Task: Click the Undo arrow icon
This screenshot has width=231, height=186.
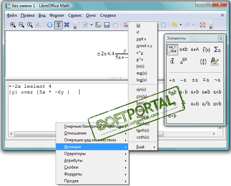Action: pyautogui.click(x=174, y=25)
